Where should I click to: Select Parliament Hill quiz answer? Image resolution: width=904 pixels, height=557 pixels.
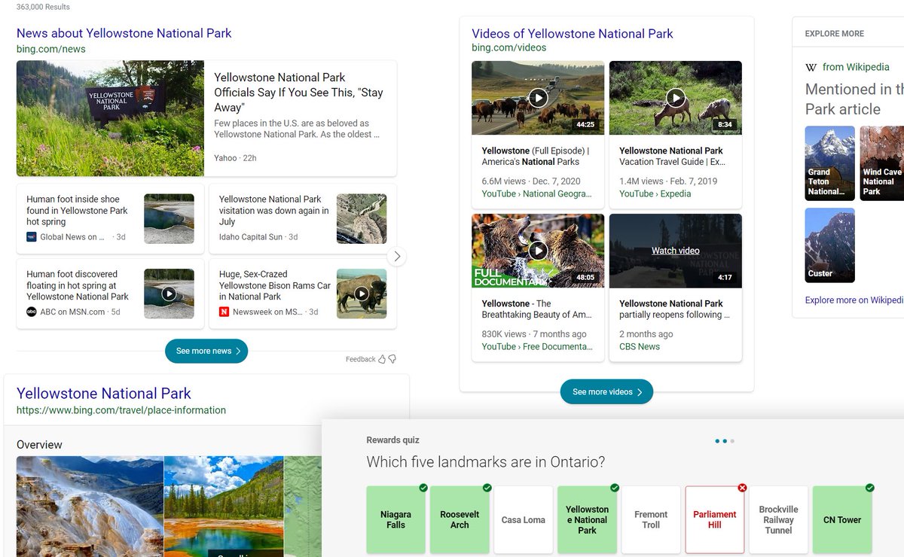click(714, 519)
